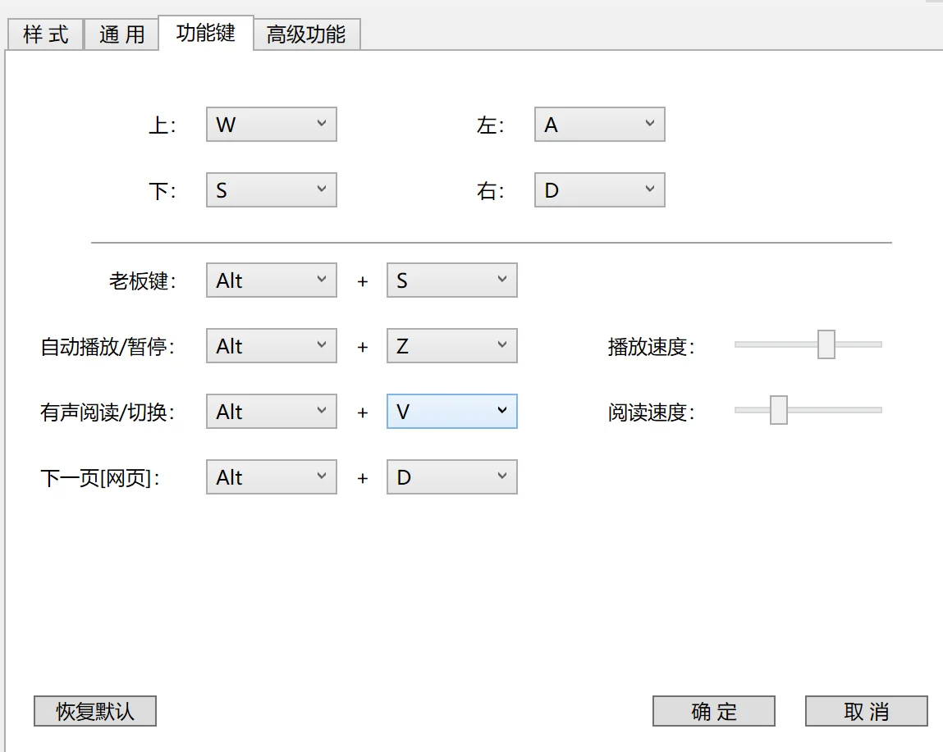
Task: Expand the 右 (right) key dropdown
Action: click(599, 190)
